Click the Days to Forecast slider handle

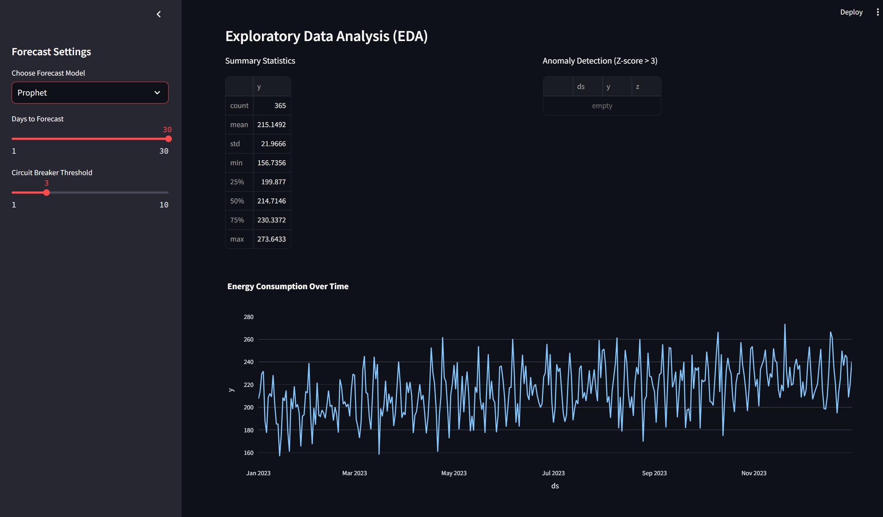click(168, 139)
